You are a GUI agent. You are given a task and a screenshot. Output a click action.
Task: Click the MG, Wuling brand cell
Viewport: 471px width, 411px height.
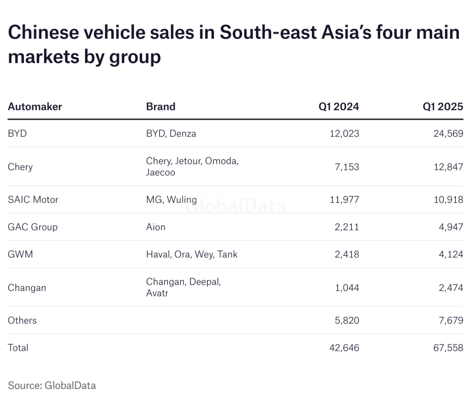171,200
